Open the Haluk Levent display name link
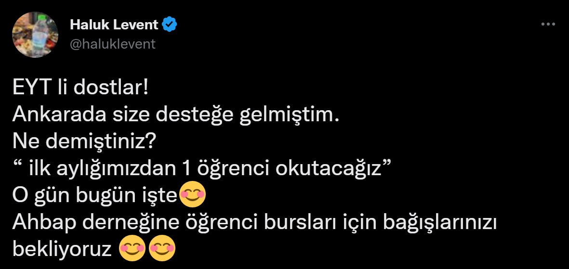Image resolution: width=569 pixels, height=269 pixels. click(x=114, y=25)
